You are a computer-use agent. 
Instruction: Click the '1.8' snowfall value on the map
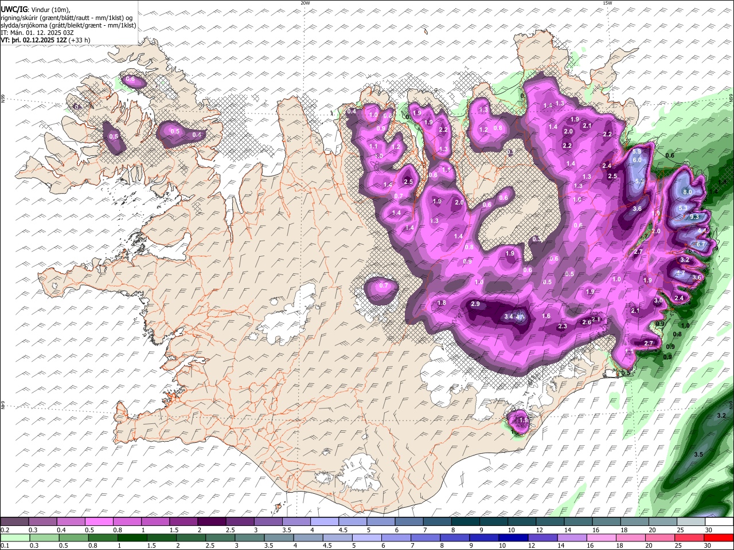(x=442, y=303)
